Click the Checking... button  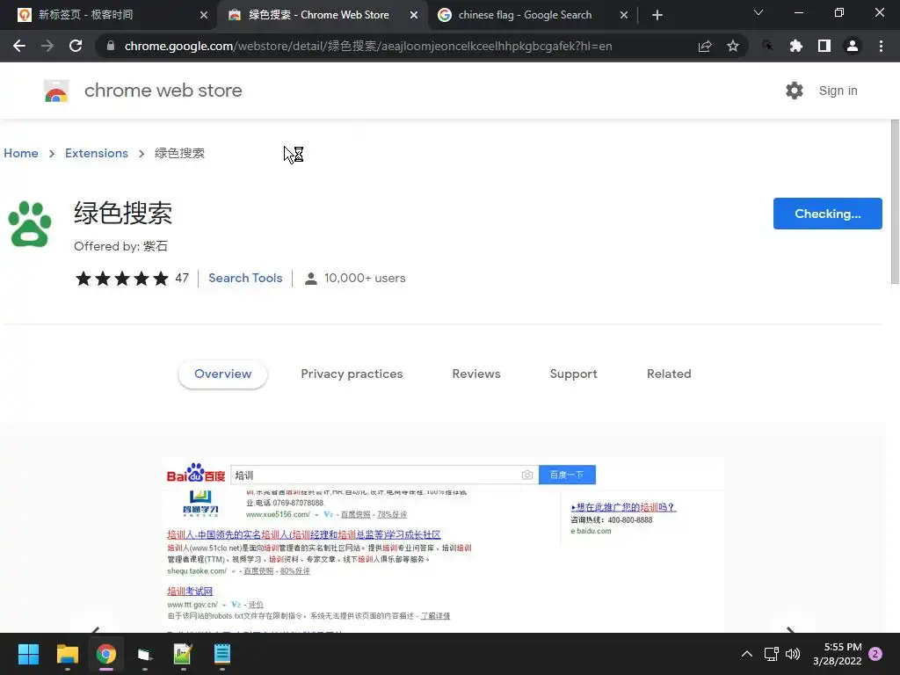click(827, 214)
